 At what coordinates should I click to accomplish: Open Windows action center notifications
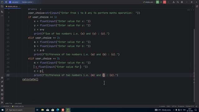[x=196, y=110]
